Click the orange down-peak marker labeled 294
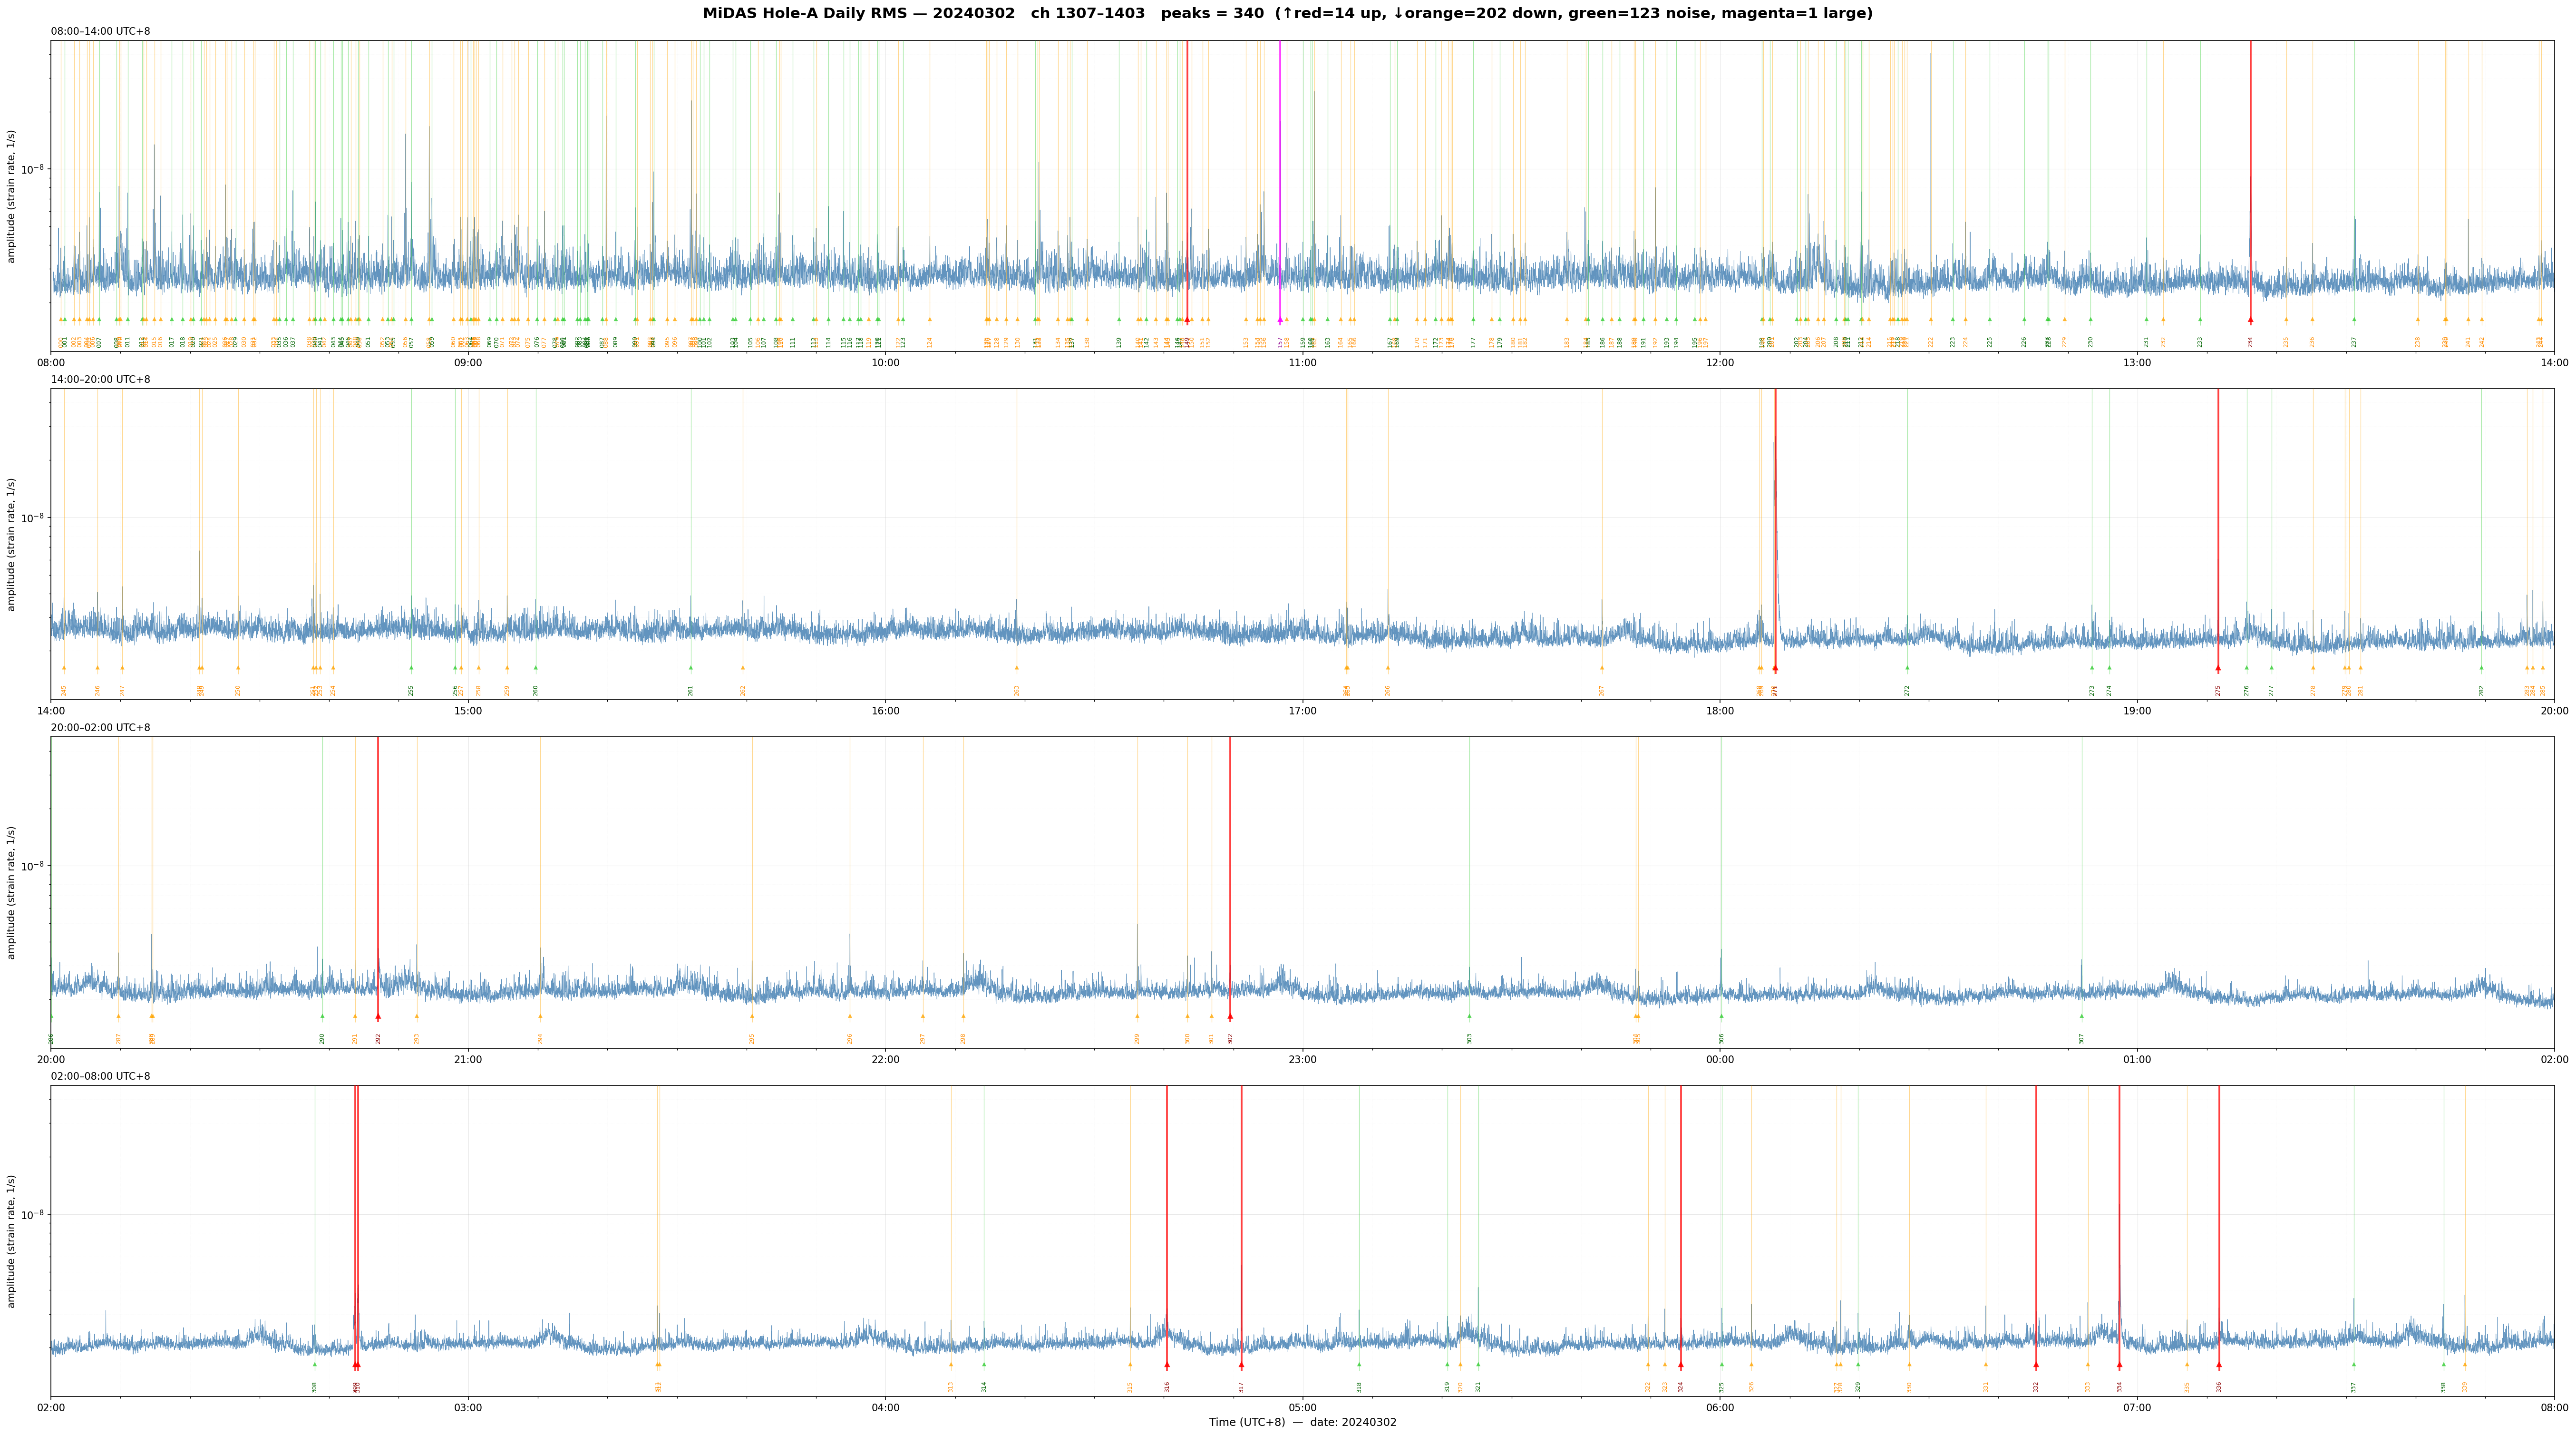 (540, 1016)
